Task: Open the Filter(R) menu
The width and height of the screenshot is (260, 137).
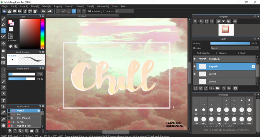Action: point(35,6)
